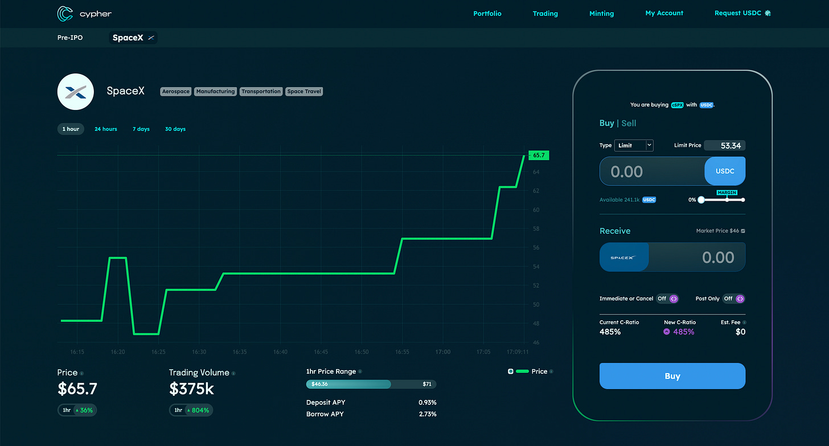The image size is (829, 446).
Task: Click the gear icon beside Request USDC
Action: pyautogui.click(x=768, y=13)
